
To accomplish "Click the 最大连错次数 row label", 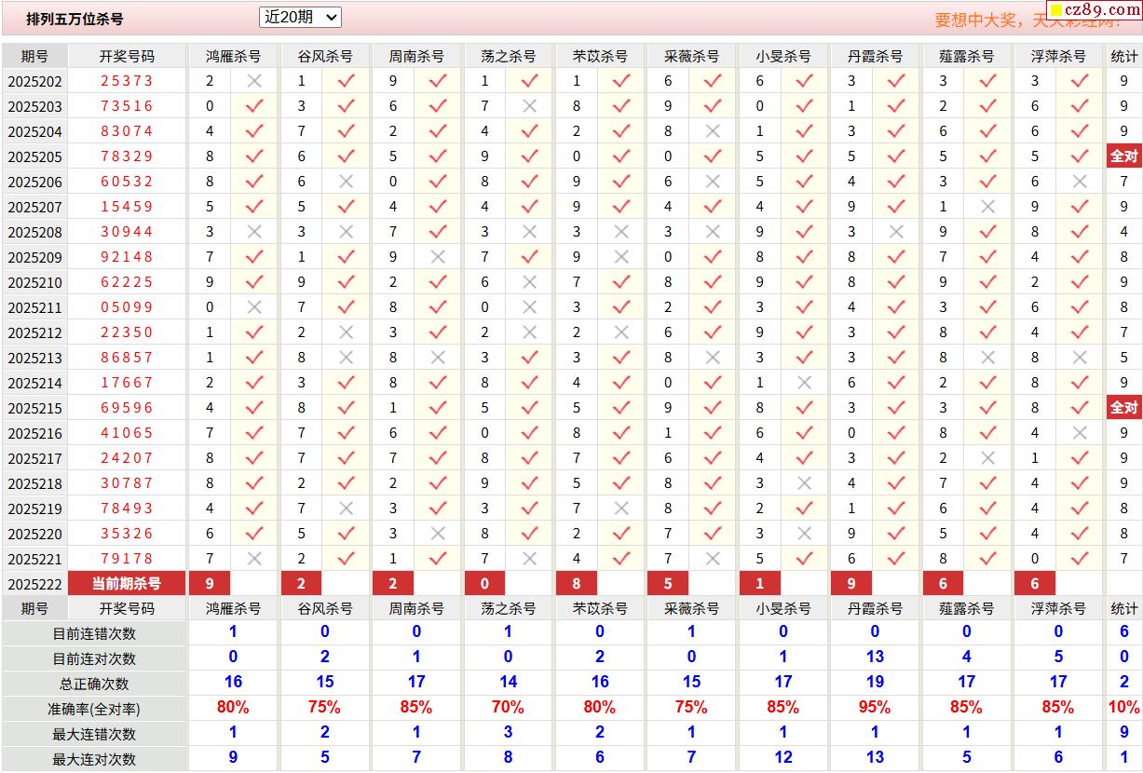I will pyautogui.click(x=93, y=734).
